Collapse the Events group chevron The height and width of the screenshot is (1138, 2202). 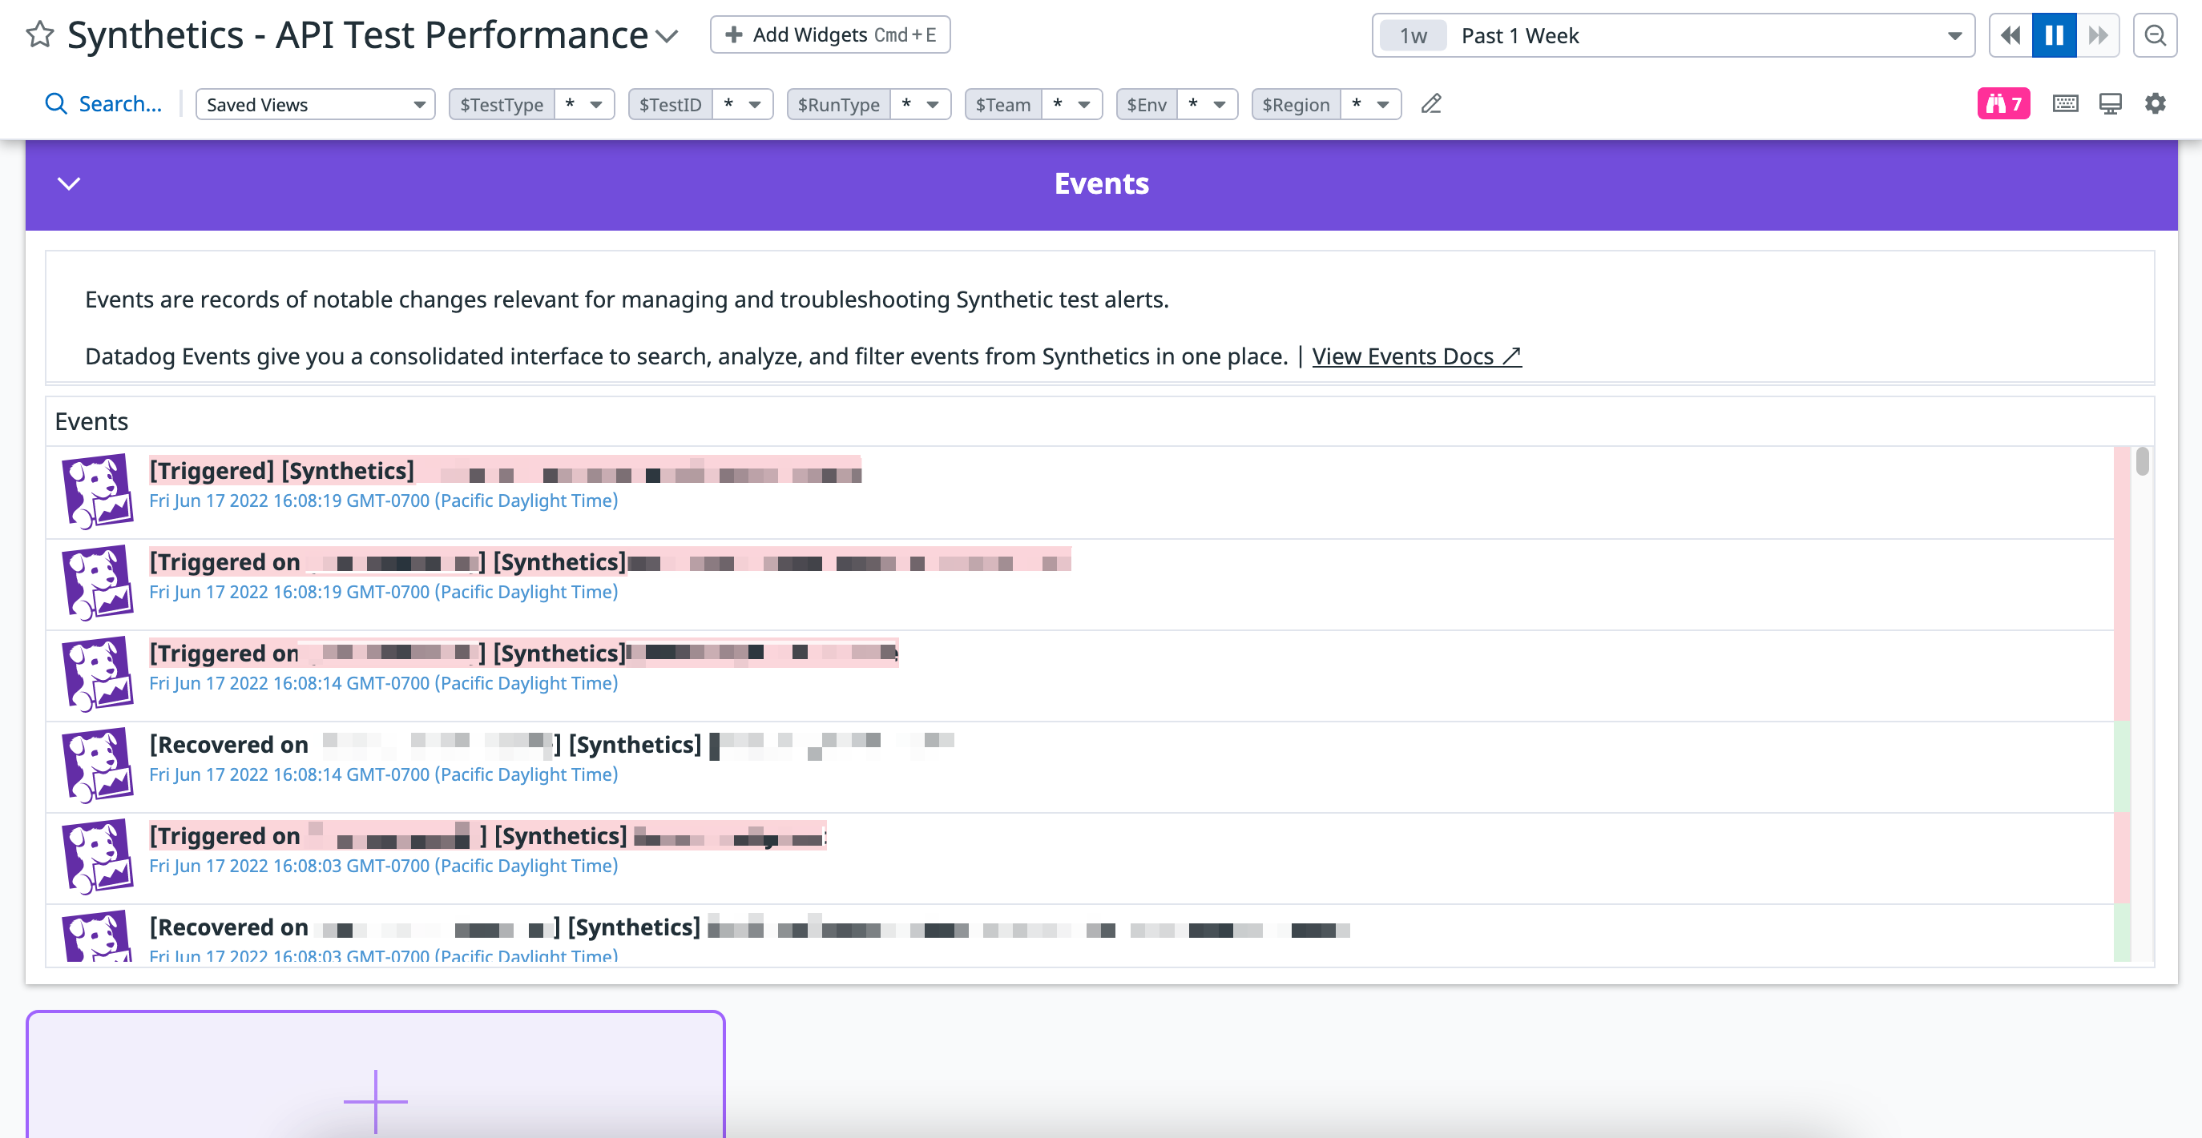coord(68,183)
